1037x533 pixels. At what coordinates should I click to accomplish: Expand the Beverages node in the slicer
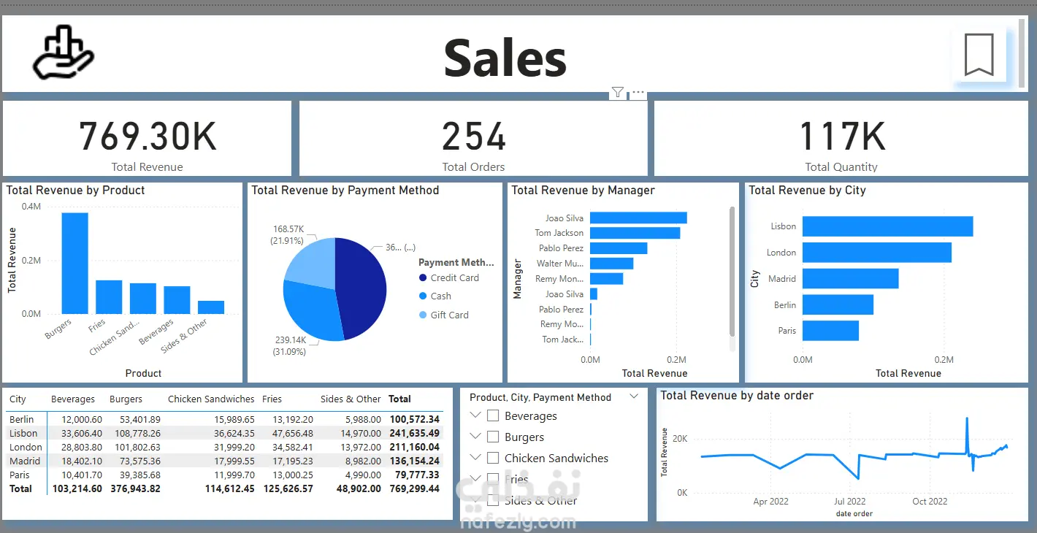pyautogui.click(x=476, y=415)
